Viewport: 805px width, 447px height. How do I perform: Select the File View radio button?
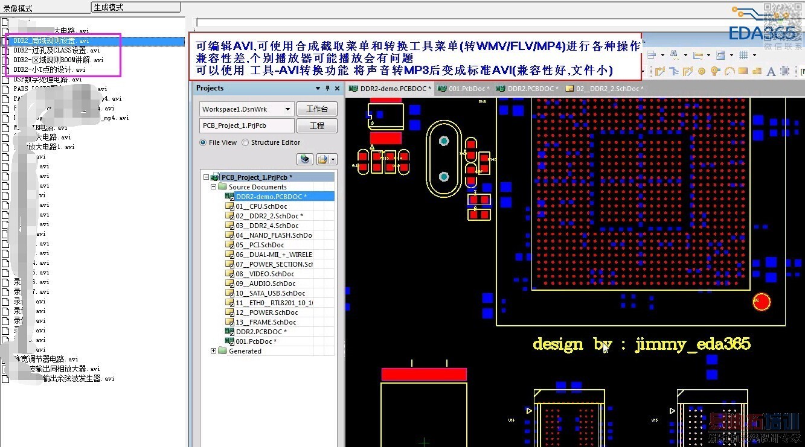[x=203, y=142]
